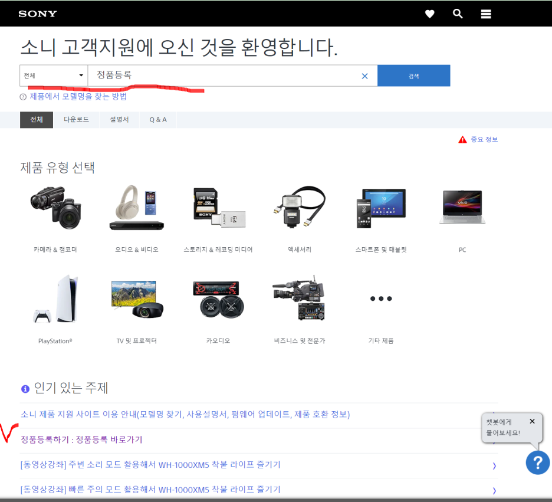Click the 기타 제품 label
Viewport: 552px width, 502px height.
(x=381, y=341)
